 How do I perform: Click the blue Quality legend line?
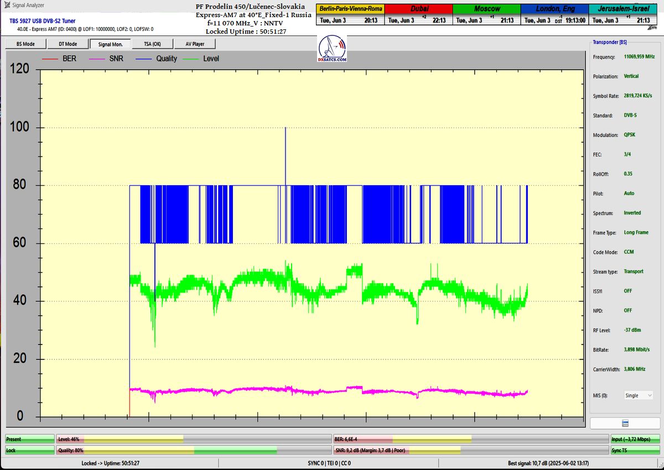143,58
